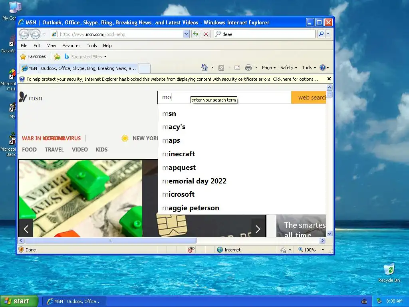Click the Home page icon
This screenshot has height=307, width=409.
204,68
